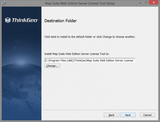Click the default folder instruction text

tap(90, 37)
